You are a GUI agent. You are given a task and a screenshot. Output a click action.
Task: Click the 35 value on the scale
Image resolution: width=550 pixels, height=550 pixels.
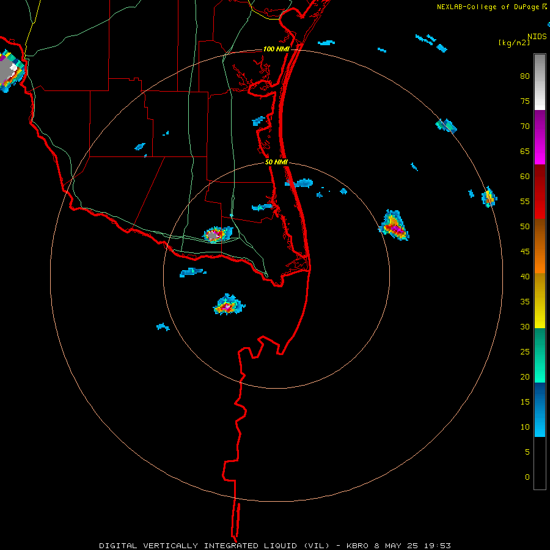click(525, 302)
